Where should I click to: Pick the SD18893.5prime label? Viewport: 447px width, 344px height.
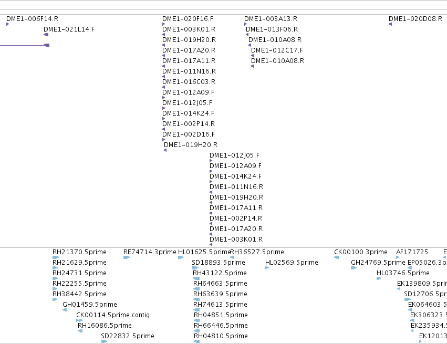(219, 263)
